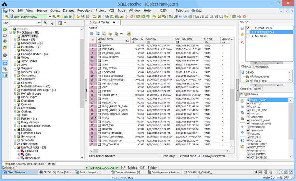Click the colored grid icon in the main toolbar

(234, 17)
